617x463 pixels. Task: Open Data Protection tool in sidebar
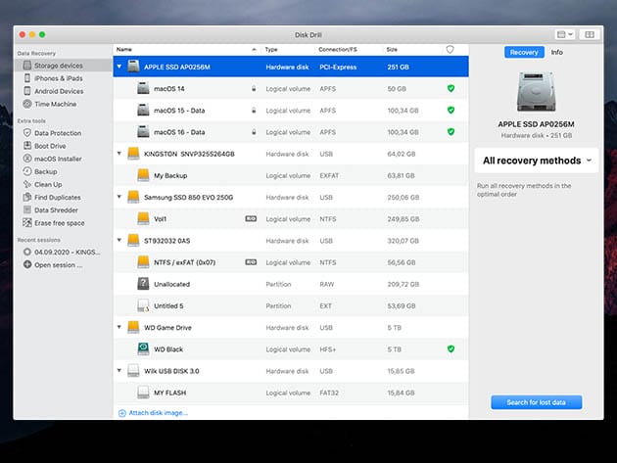click(57, 132)
